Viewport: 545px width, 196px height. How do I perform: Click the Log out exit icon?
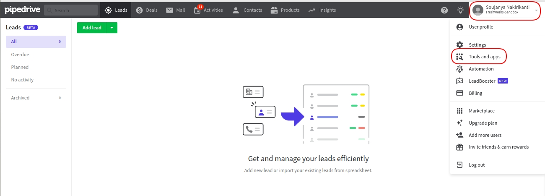point(460,165)
